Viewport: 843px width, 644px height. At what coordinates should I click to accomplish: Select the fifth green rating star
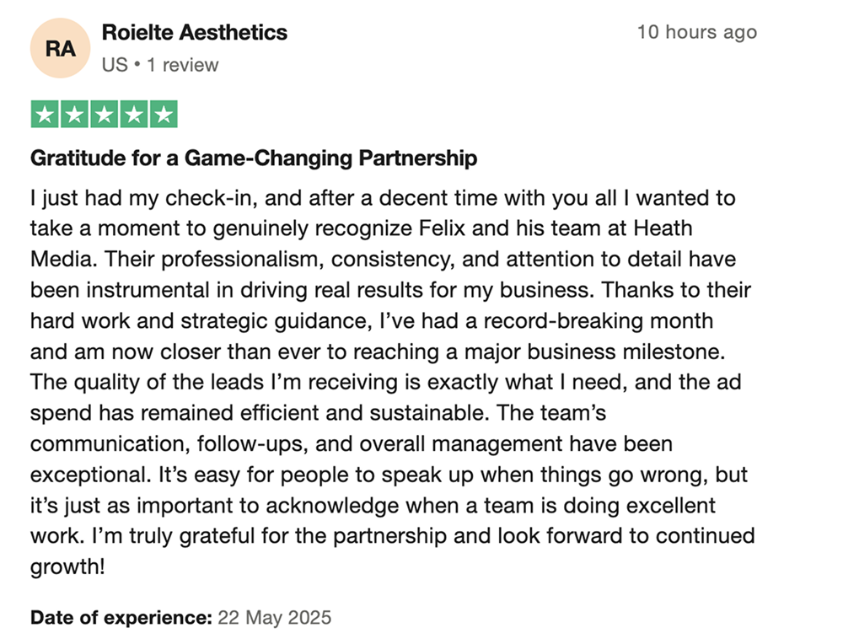click(x=164, y=114)
